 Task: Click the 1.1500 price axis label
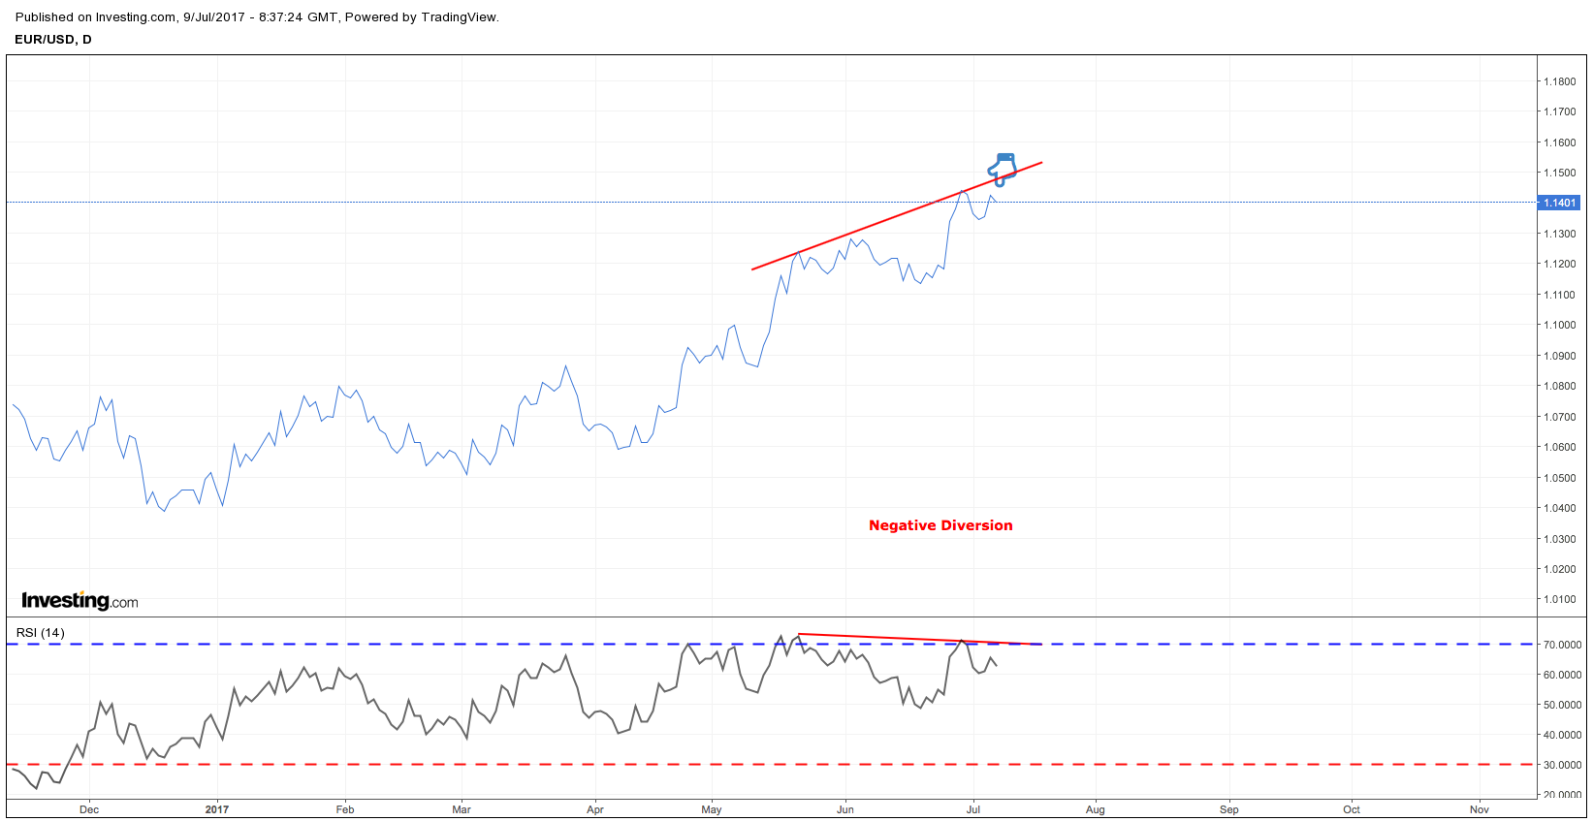pos(1560,173)
